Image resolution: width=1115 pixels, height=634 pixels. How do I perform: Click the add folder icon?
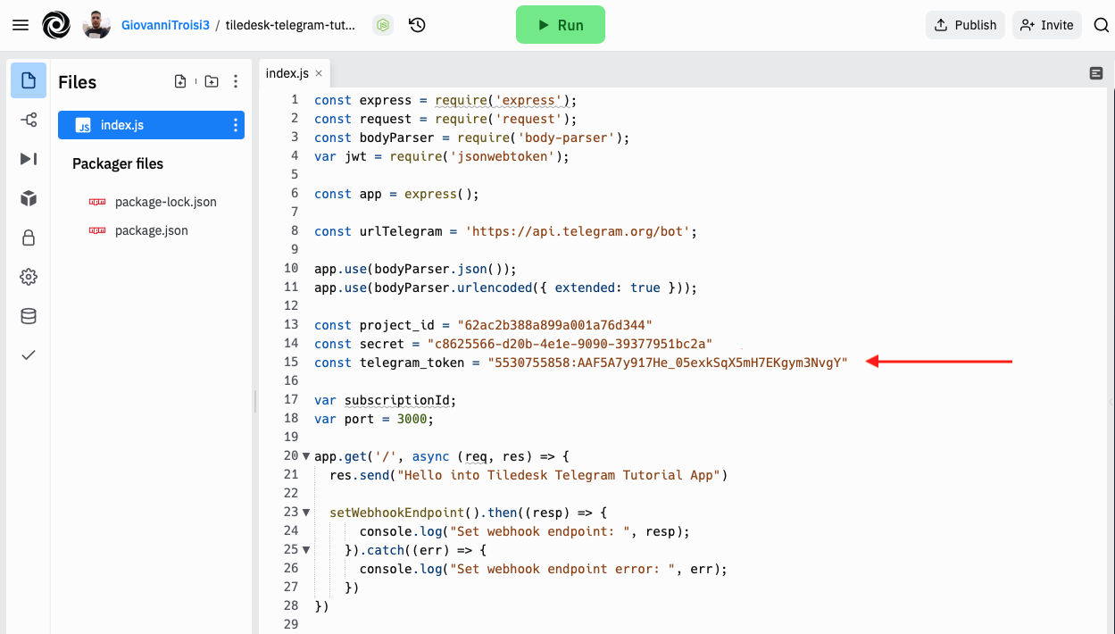tap(212, 82)
